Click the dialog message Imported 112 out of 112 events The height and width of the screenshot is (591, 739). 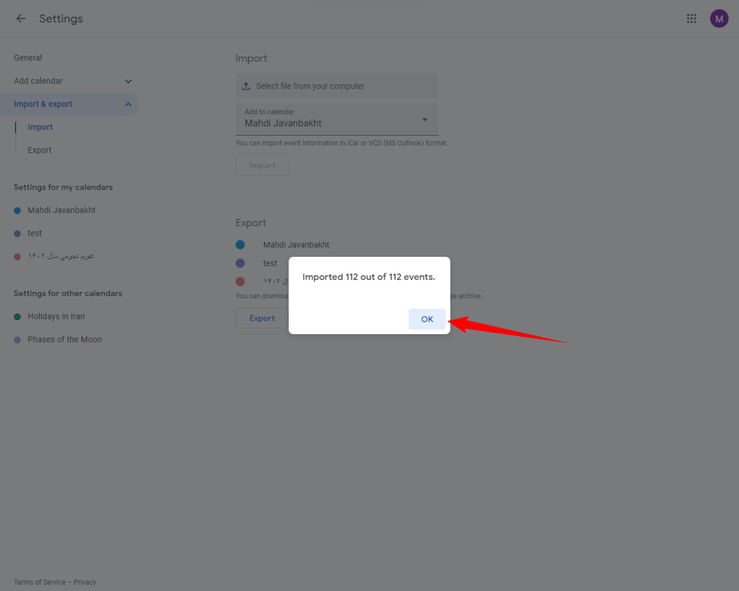[369, 277]
